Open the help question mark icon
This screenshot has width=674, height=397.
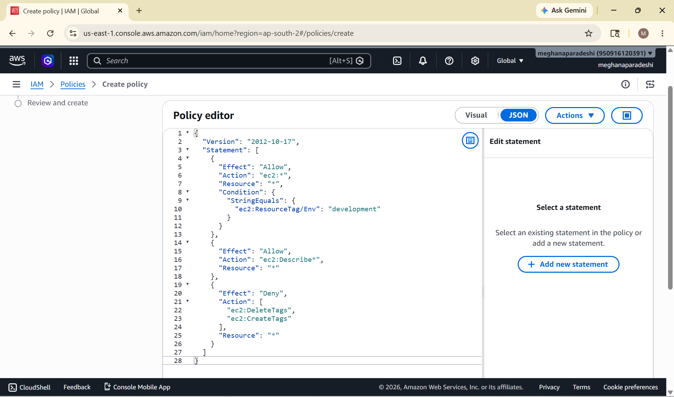(x=449, y=61)
